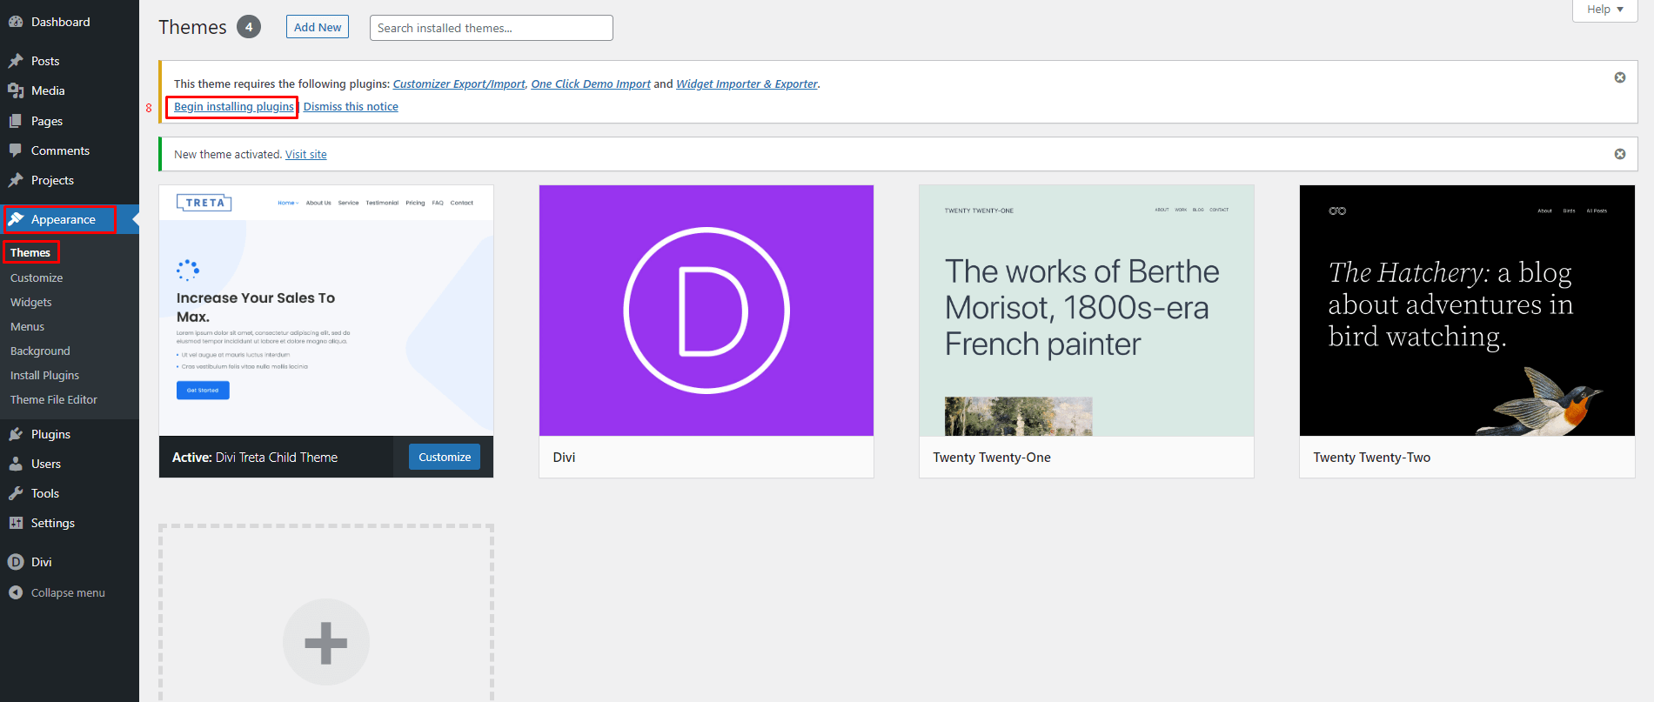The height and width of the screenshot is (702, 1654).
Task: Select the purple Divi theme thumbnail
Action: [706, 311]
